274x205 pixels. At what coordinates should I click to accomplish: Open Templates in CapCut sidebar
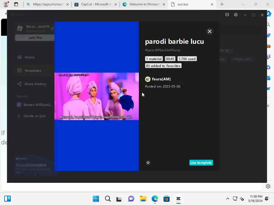click(x=33, y=70)
